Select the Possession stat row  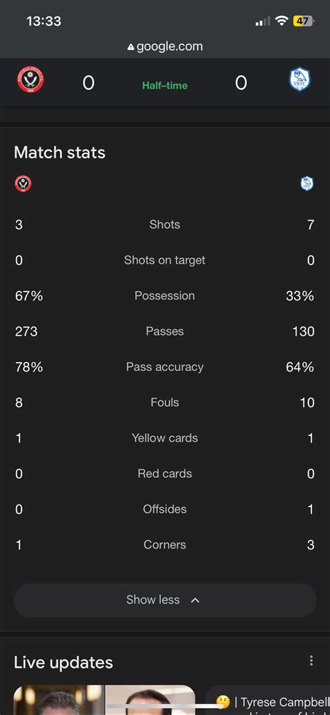tap(165, 296)
